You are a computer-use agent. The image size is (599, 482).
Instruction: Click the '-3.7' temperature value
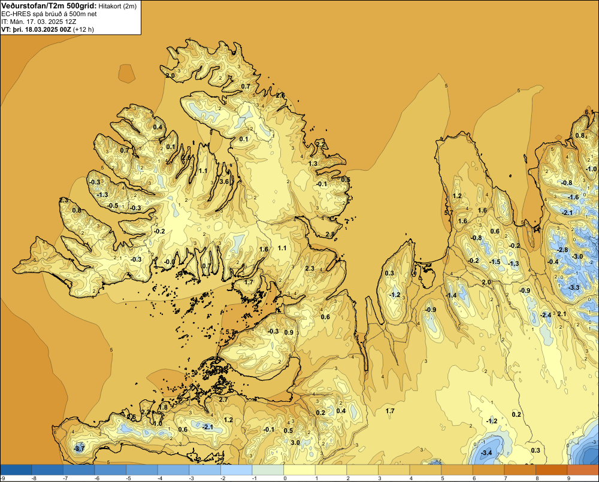[78, 448]
